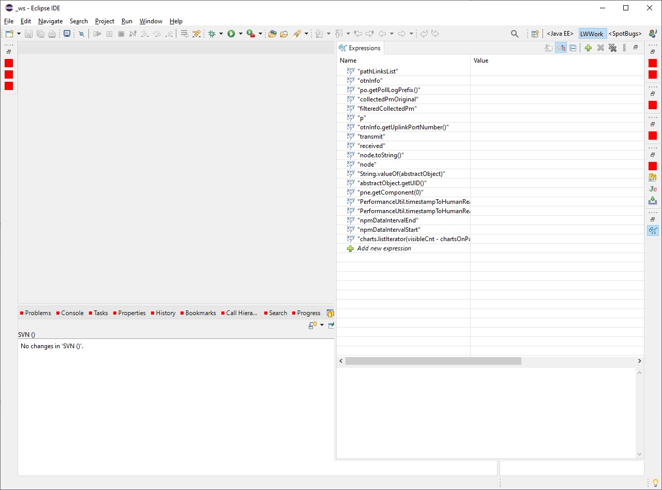662x490 pixels.
Task: Click the Expressions horizontal scrollbar thumb
Action: [x=433, y=361]
